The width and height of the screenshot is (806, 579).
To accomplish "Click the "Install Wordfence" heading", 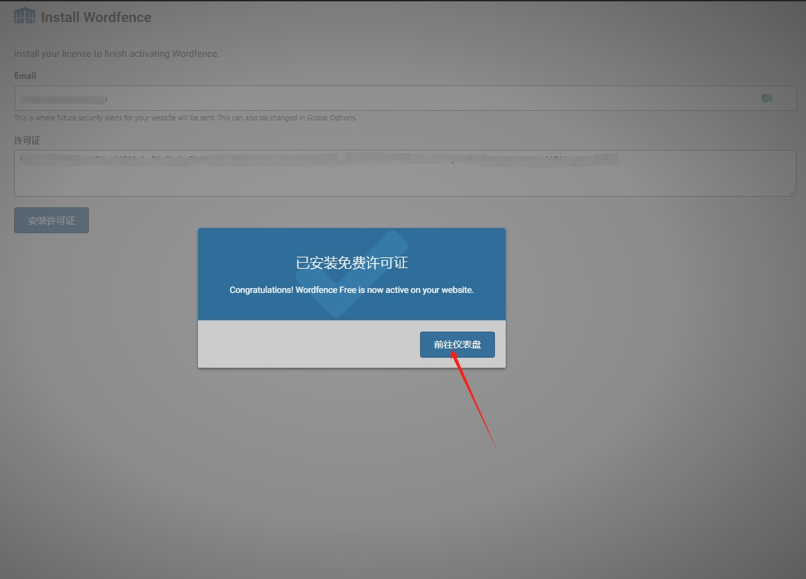I will tap(96, 17).
